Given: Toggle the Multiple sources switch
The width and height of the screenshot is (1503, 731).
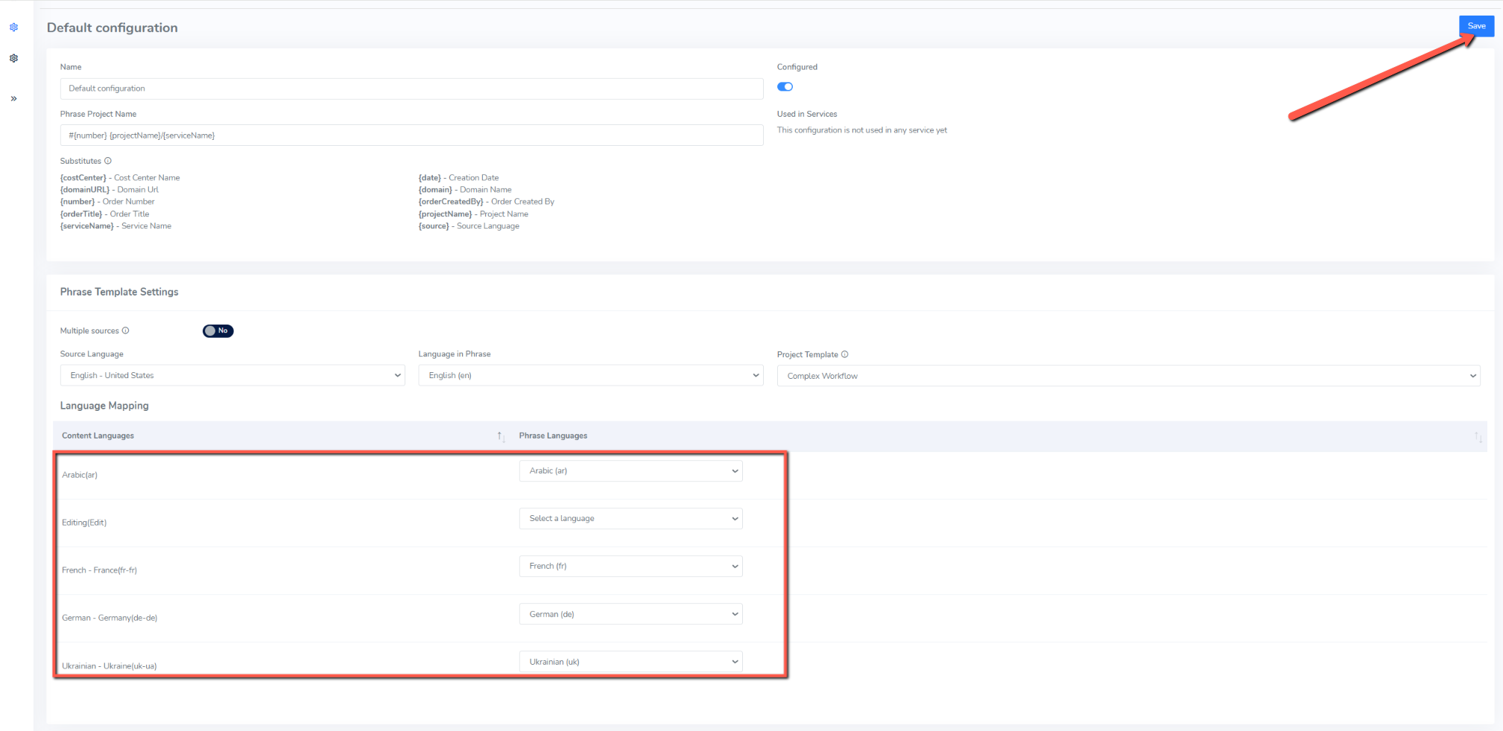Looking at the screenshot, I should 218,331.
